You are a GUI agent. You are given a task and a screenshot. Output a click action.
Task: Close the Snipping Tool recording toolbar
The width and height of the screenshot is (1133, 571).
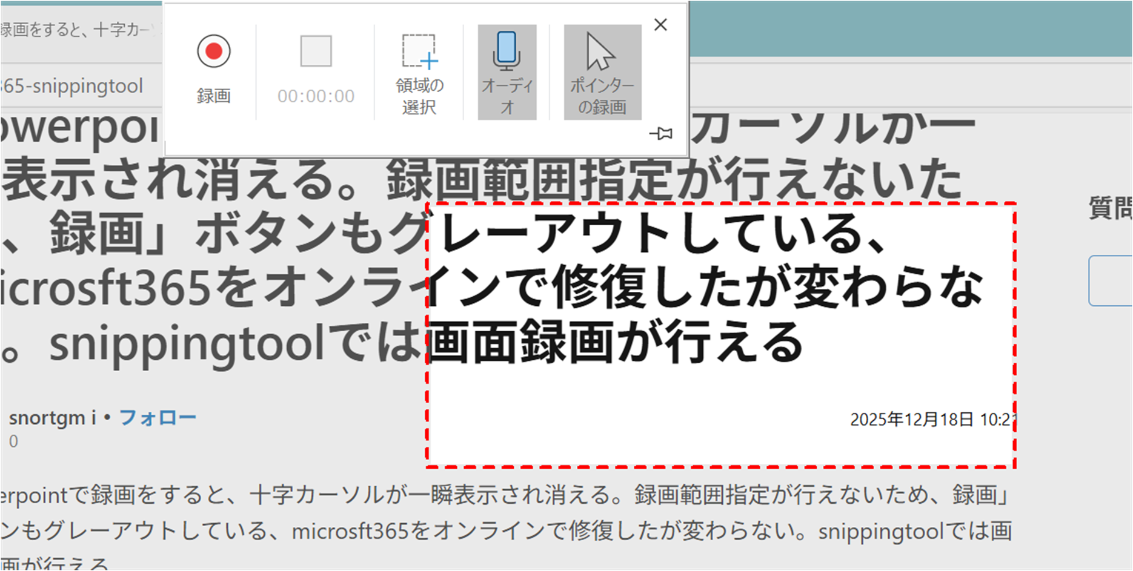point(660,25)
